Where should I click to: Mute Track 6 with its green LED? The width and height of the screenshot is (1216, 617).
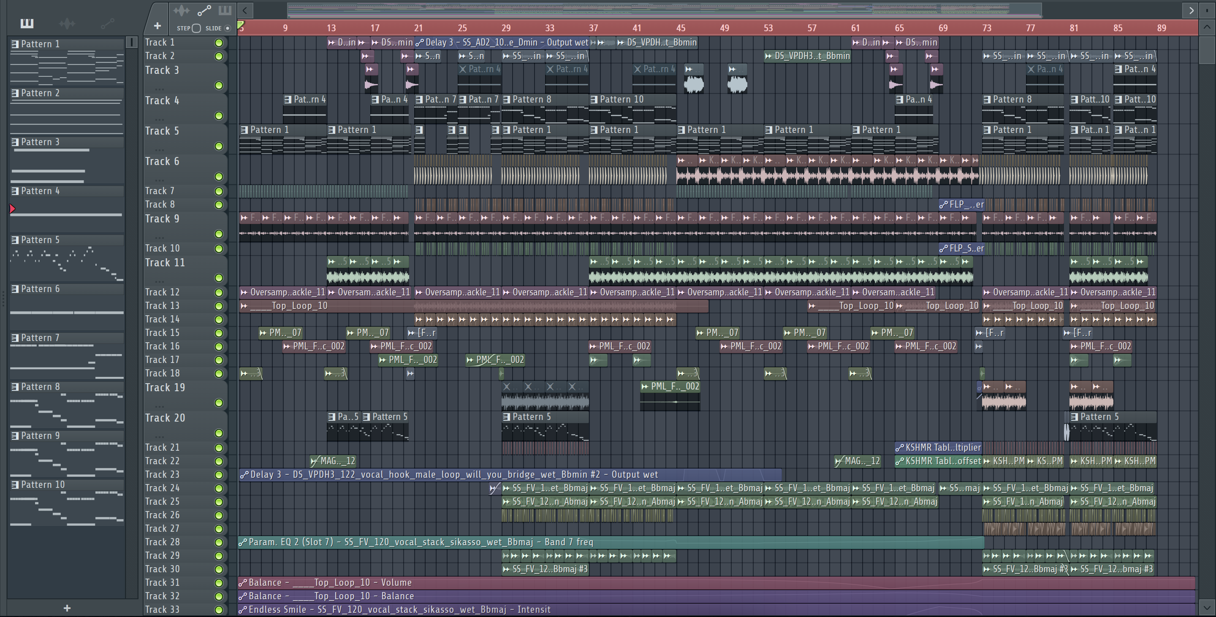pos(219,177)
